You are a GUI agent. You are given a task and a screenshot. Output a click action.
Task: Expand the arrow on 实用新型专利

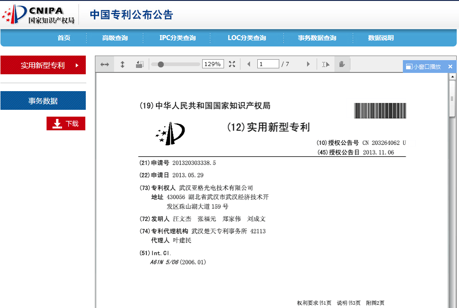[77, 65]
